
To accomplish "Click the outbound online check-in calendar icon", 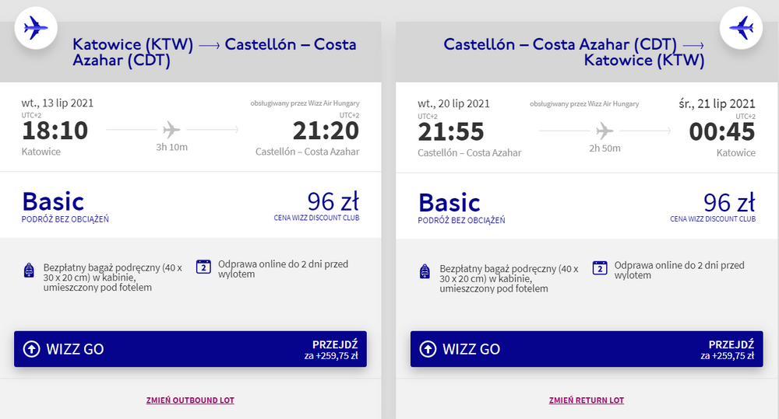I will (204, 267).
